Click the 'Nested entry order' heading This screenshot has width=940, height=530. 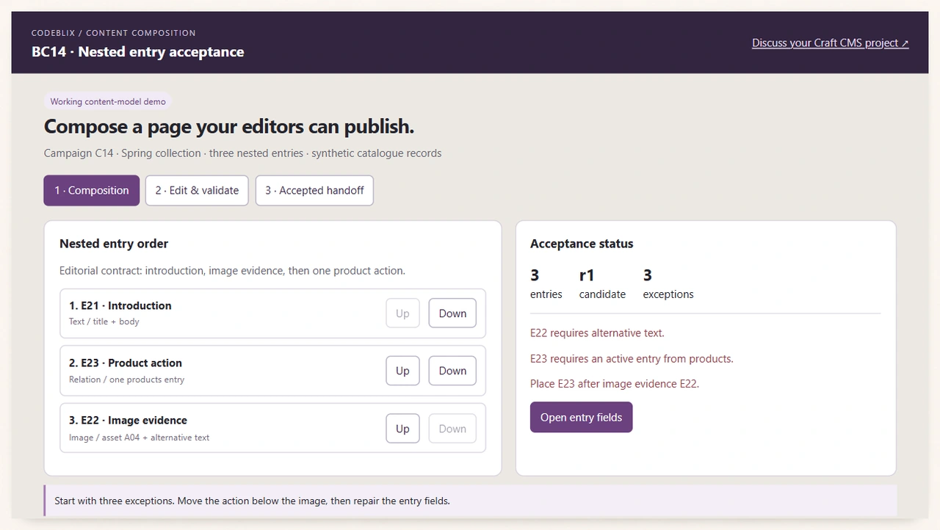pyautogui.click(x=114, y=243)
